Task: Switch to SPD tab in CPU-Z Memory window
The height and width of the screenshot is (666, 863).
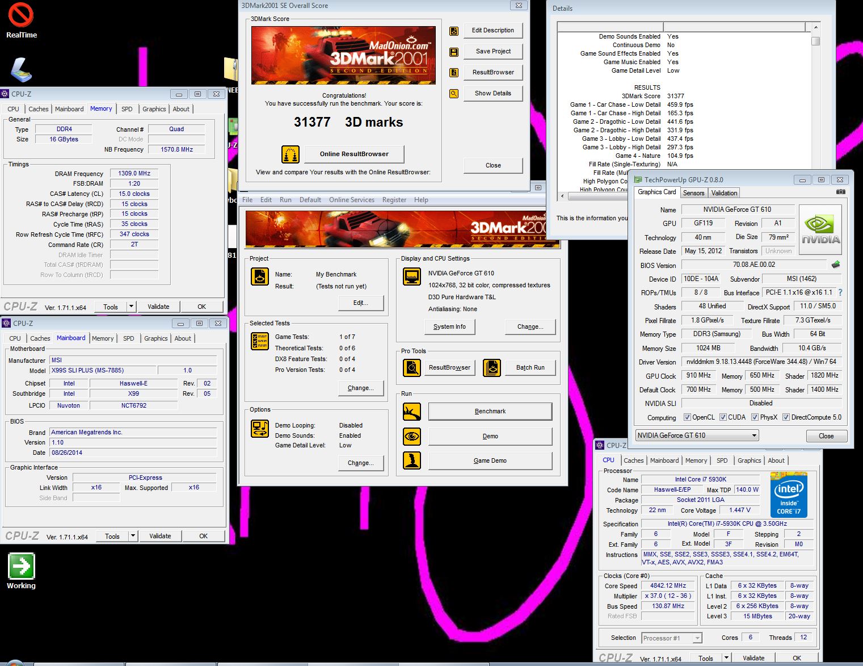Action: [x=127, y=109]
